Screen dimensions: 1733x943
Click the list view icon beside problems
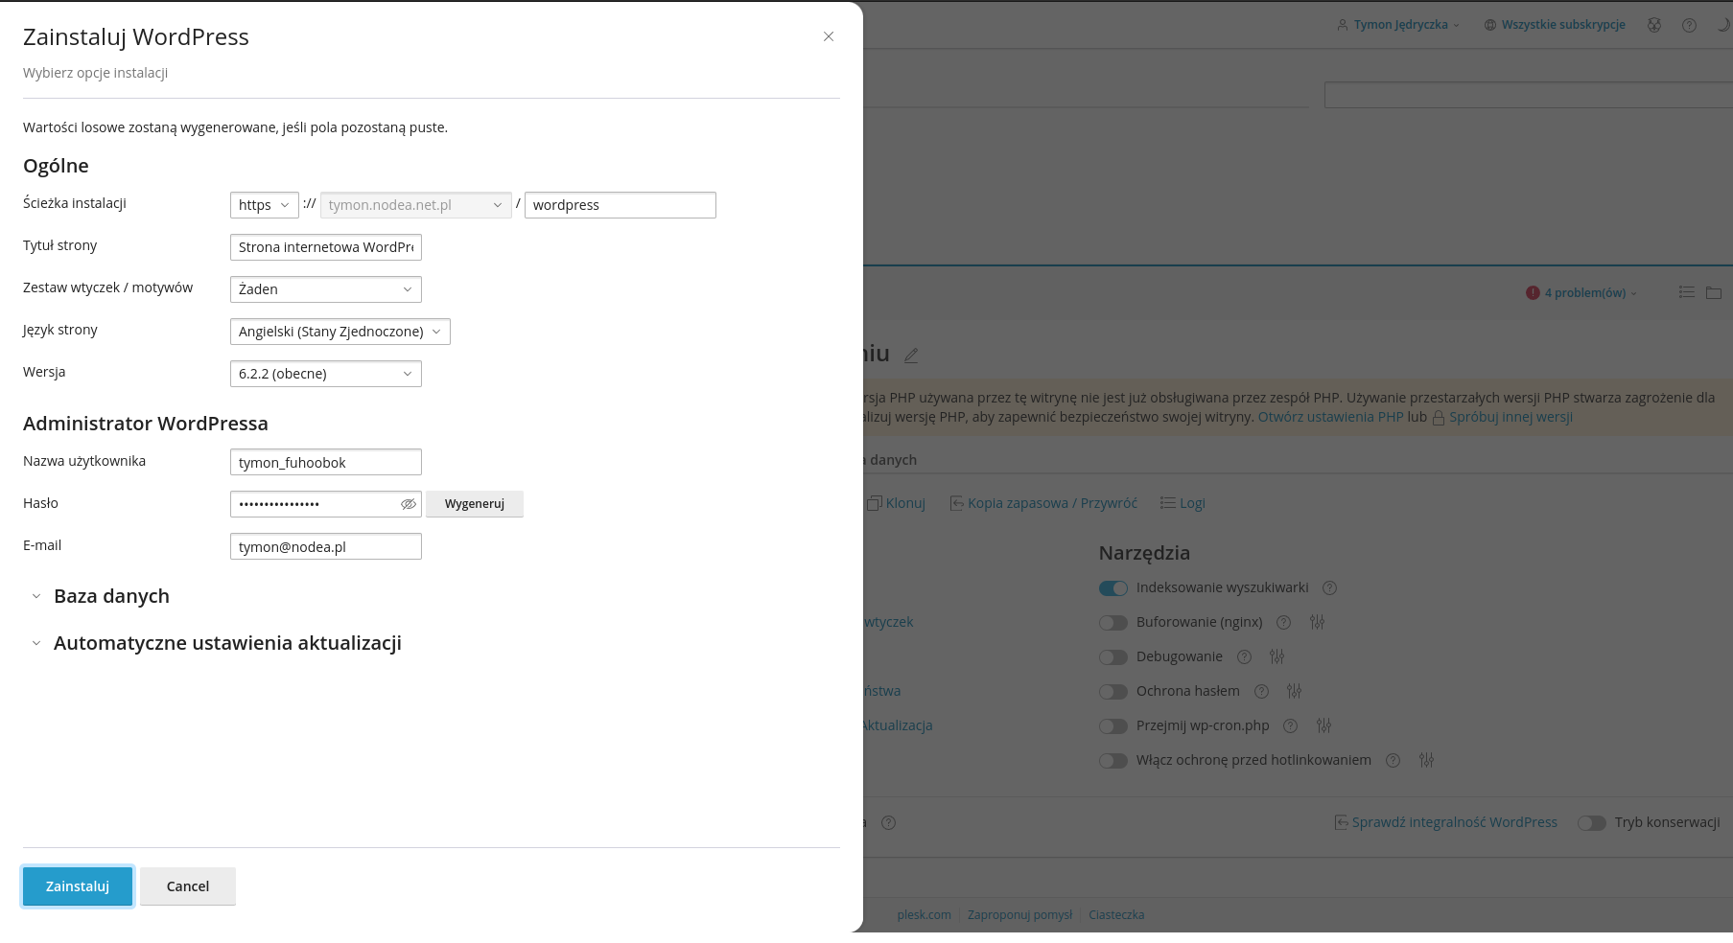(x=1686, y=293)
